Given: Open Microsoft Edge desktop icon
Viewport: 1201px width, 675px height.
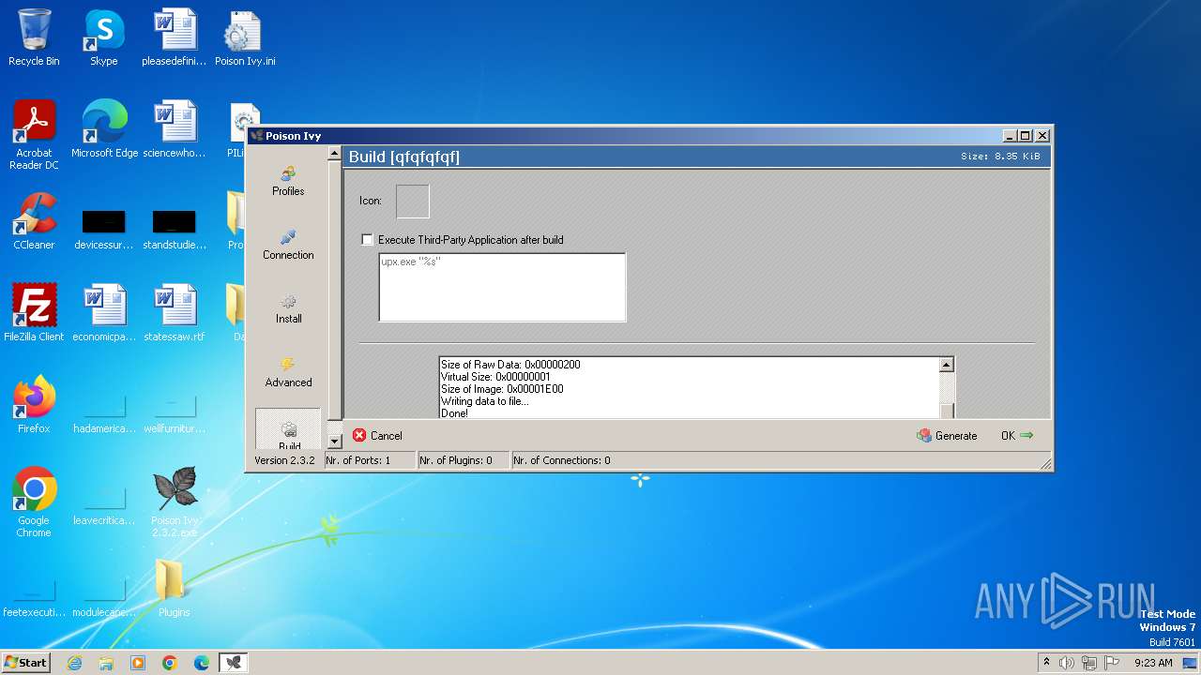Looking at the screenshot, I should click(x=104, y=129).
